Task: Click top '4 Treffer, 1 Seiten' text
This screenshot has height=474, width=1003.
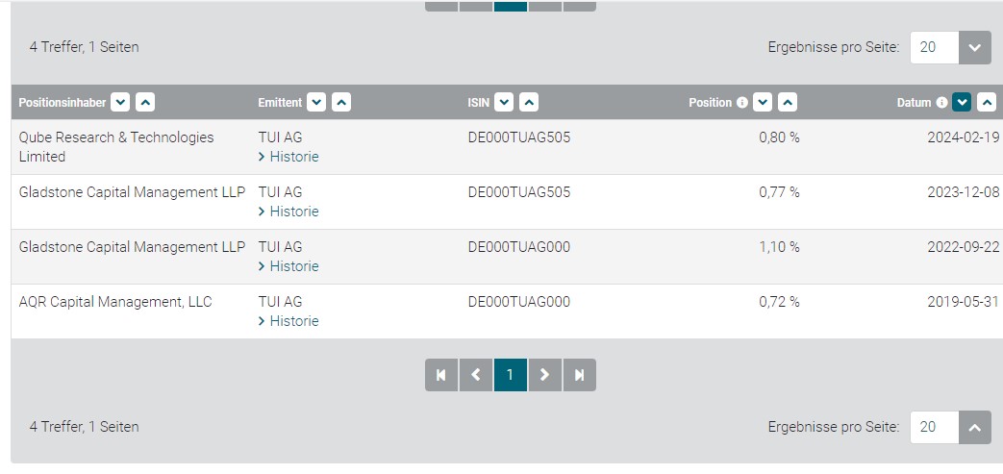Action: click(84, 47)
